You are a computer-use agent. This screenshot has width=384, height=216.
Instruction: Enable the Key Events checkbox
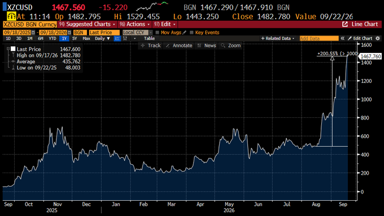pos(191,33)
